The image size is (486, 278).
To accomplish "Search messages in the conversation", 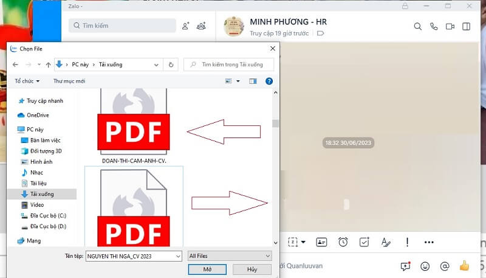I will [x=417, y=27].
